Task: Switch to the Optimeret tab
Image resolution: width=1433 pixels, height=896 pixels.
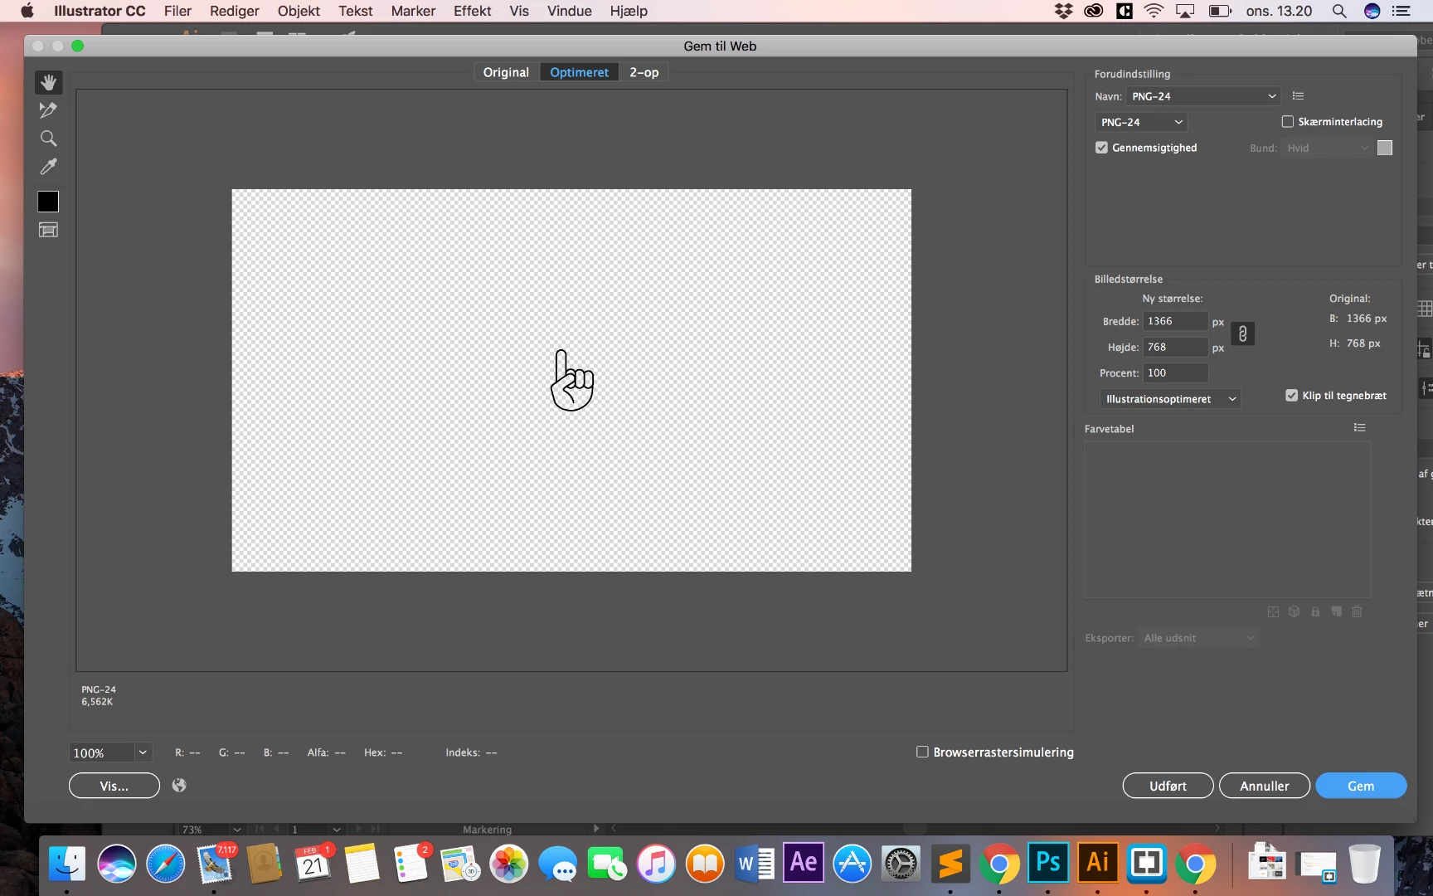Action: 579,72
